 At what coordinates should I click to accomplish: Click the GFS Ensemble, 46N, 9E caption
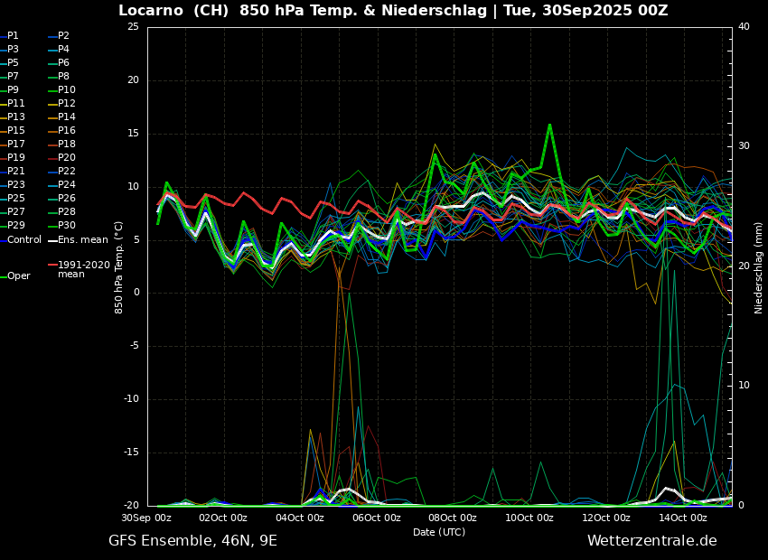(192, 541)
